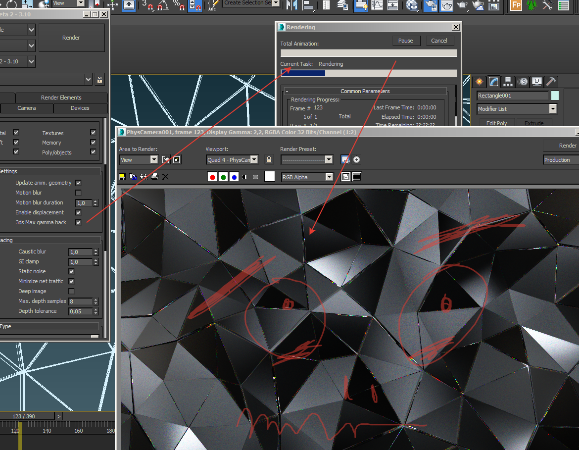Open the Utilities panel hammer icon
This screenshot has height=450, width=579.
click(551, 82)
